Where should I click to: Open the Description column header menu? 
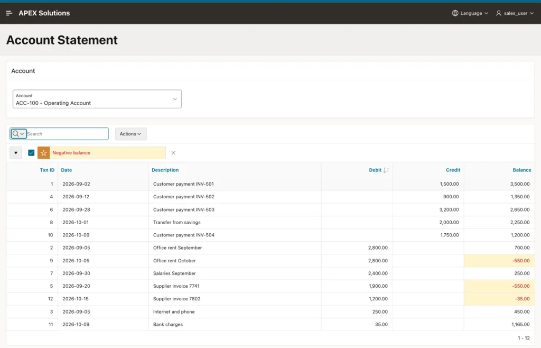pos(165,170)
